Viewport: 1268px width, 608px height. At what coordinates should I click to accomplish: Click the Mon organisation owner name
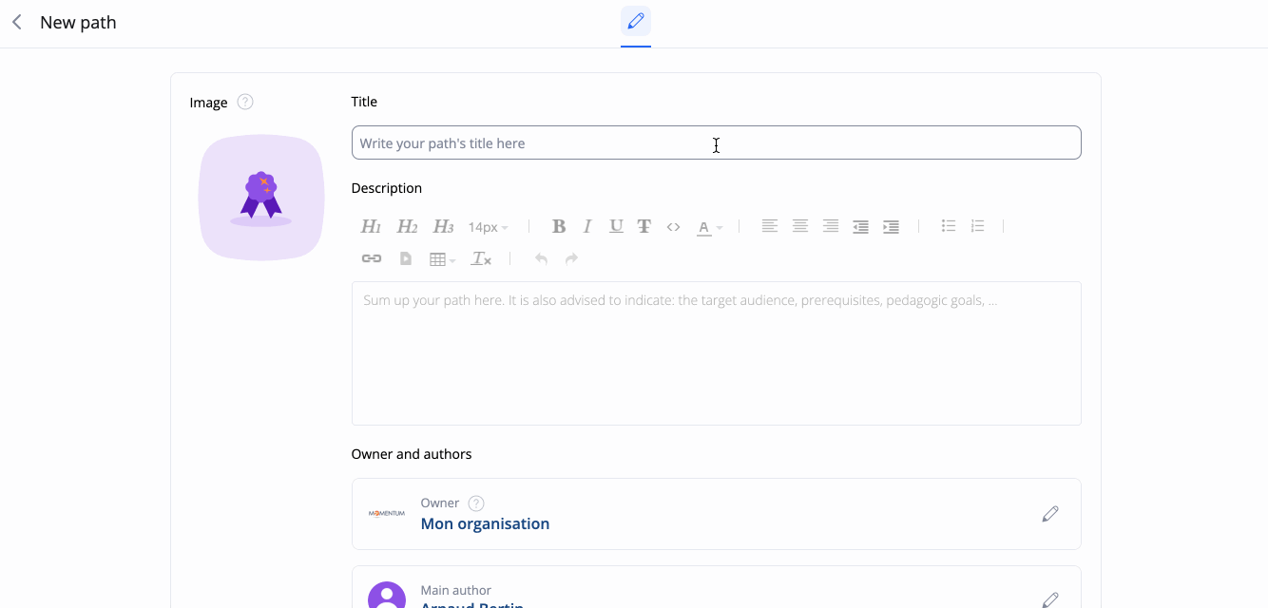click(485, 523)
